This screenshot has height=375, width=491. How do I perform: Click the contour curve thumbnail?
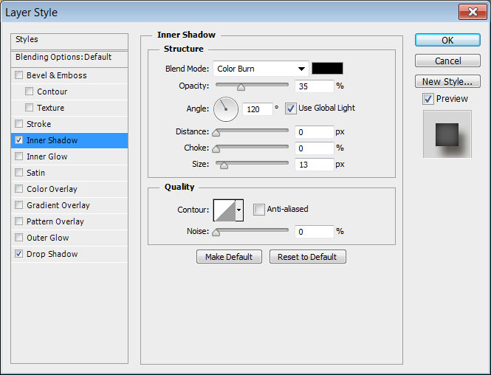(224, 210)
